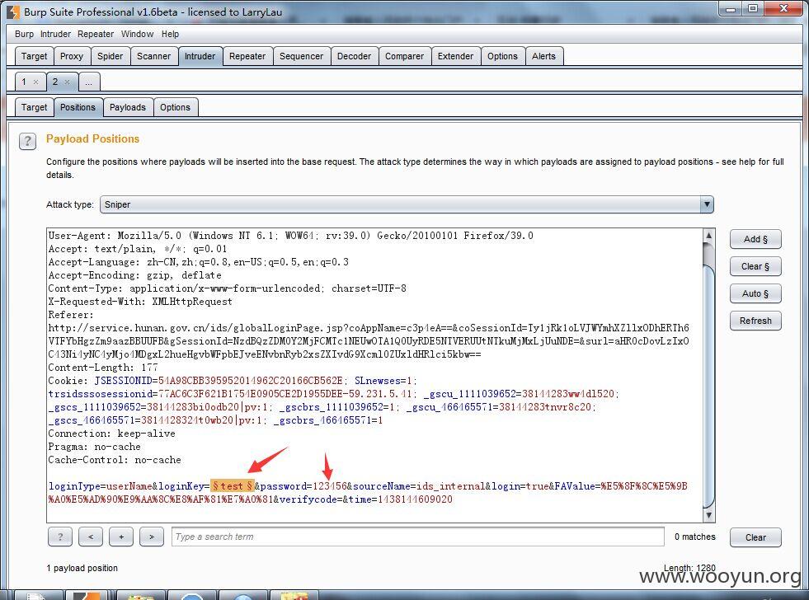Click scroll-up arrow of request editor
The width and height of the screenshot is (809, 600).
pyautogui.click(x=709, y=236)
